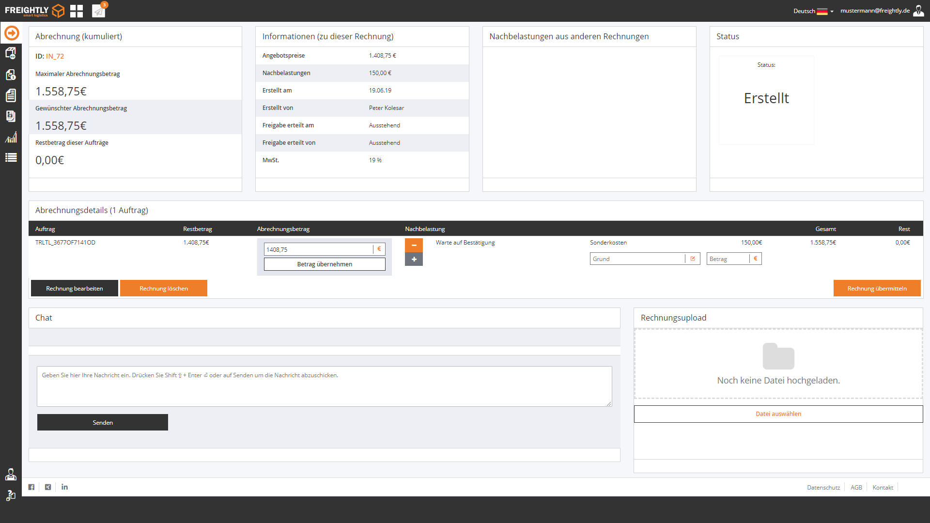This screenshot has height=523, width=930.
Task: Click into the chat message textarea
Action: point(325,386)
